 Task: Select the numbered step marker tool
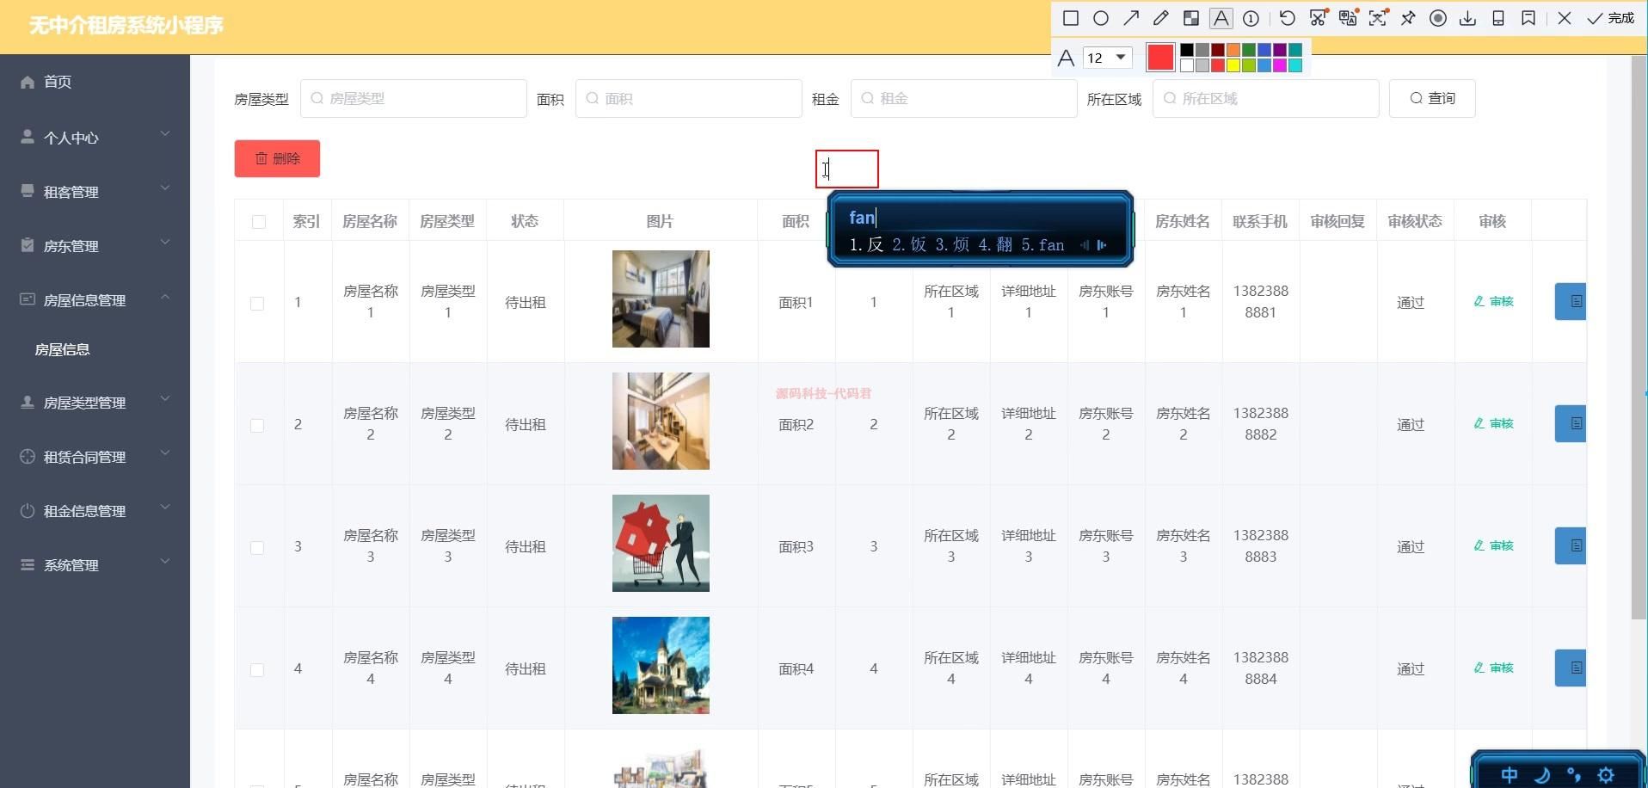(1251, 18)
